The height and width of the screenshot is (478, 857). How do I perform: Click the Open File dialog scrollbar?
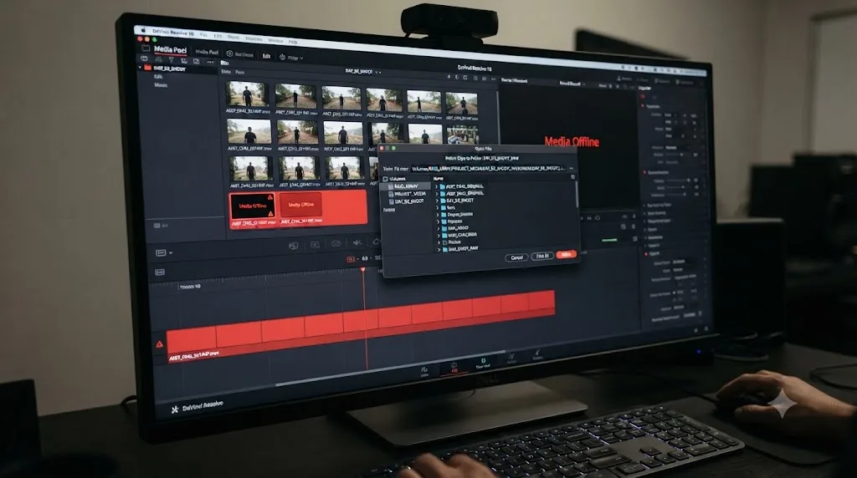[577, 194]
